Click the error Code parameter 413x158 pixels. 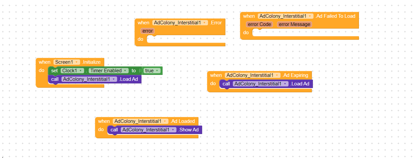[x=259, y=24]
